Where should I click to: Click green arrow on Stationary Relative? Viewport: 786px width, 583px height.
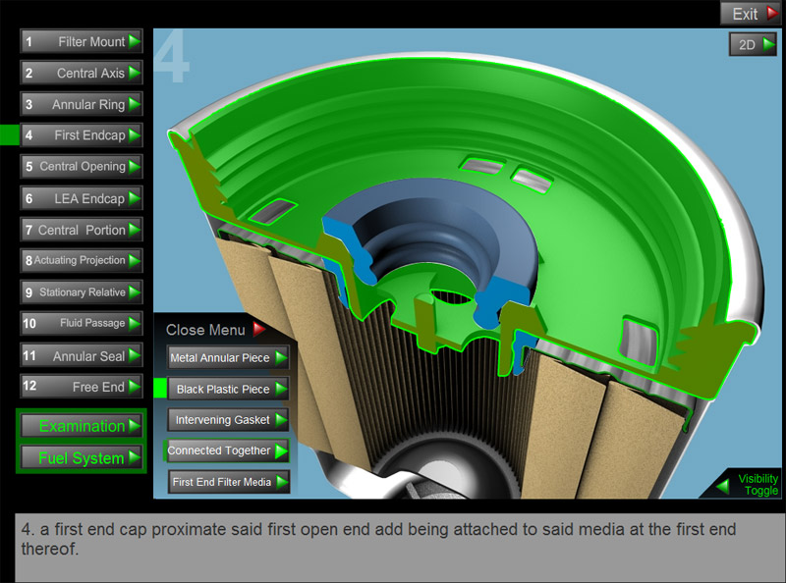134,292
